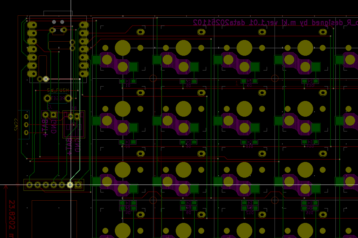Select the D5 diode reference label
The width and height of the screenshot is (358, 238).
pyautogui.click(x=188, y=86)
